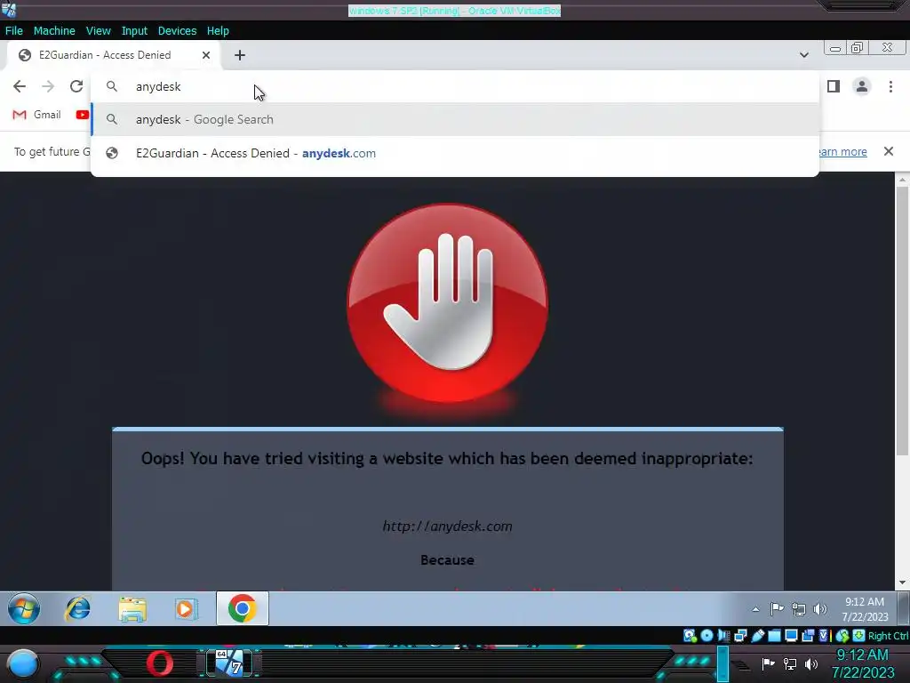The image size is (910, 683).
Task: Click VirtualBox hard disk activity indicator
Action: [x=690, y=636]
